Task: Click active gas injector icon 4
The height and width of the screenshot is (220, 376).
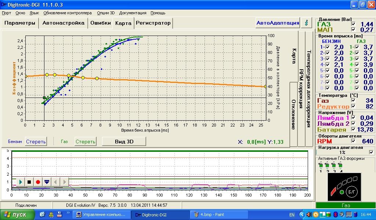Action: coord(340,165)
